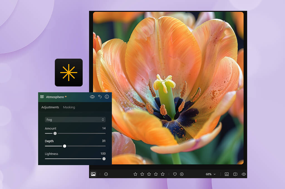Click the yellow starburst app icon

pos(69,73)
